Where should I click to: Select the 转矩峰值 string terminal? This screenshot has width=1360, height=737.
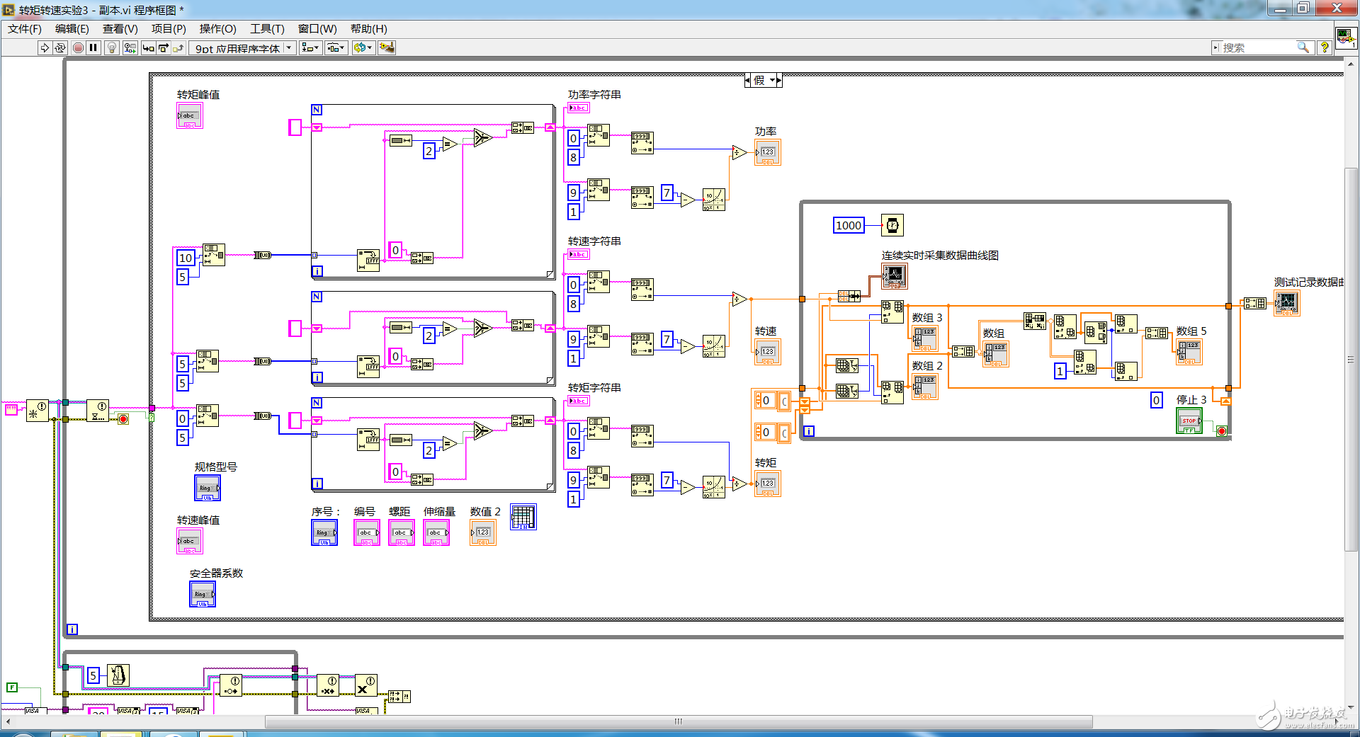[190, 115]
